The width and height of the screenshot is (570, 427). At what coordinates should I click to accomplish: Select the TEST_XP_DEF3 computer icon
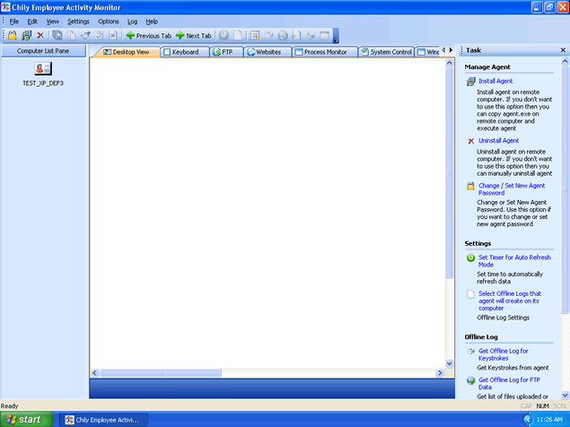(x=43, y=69)
